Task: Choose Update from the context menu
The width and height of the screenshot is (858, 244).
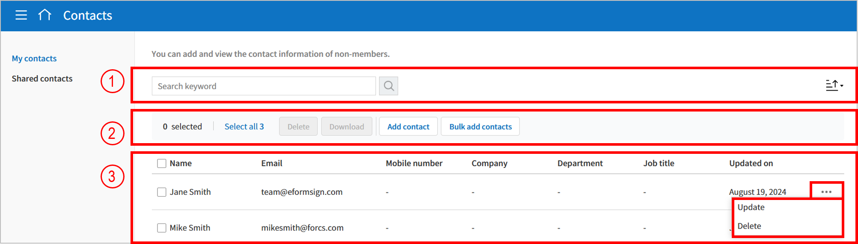Action: point(751,207)
